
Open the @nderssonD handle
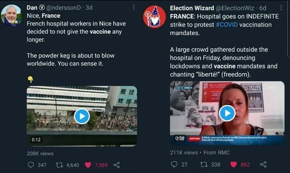(x=63, y=8)
